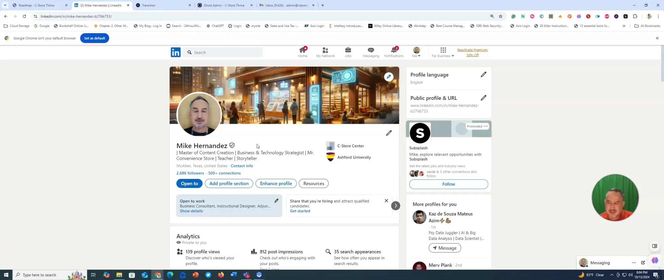Click the verification shield next to name
The image size is (664, 280).
click(232, 145)
